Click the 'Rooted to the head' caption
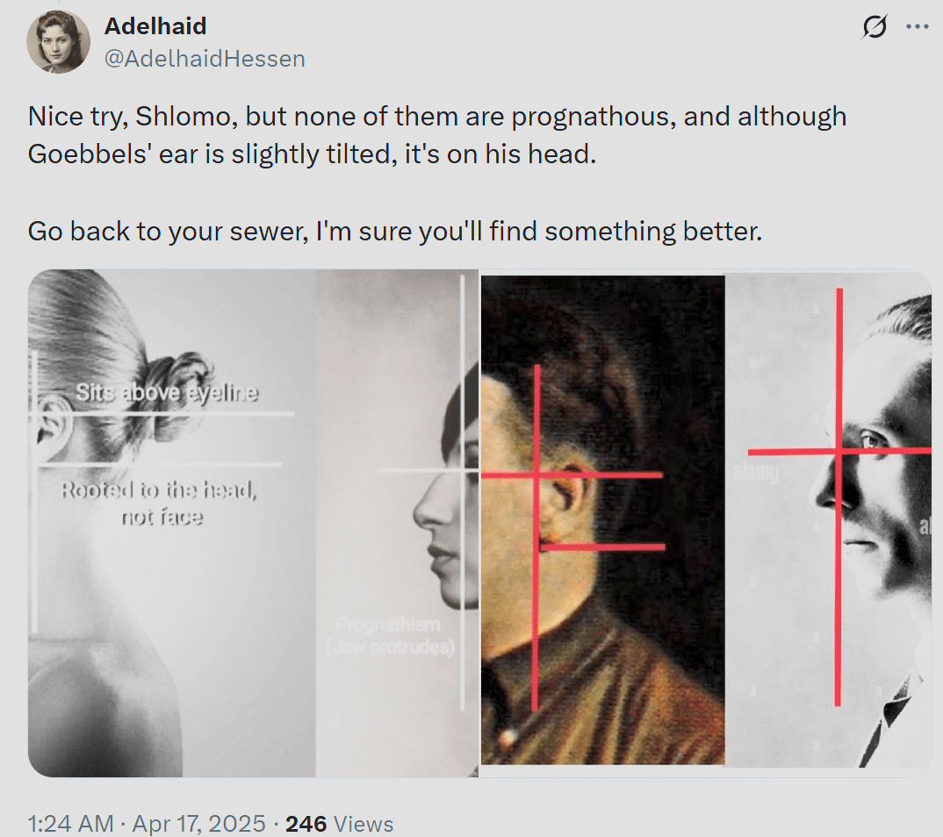This screenshot has height=837, width=943. [x=160, y=504]
